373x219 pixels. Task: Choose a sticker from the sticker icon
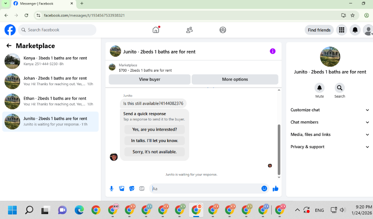coord(132,189)
